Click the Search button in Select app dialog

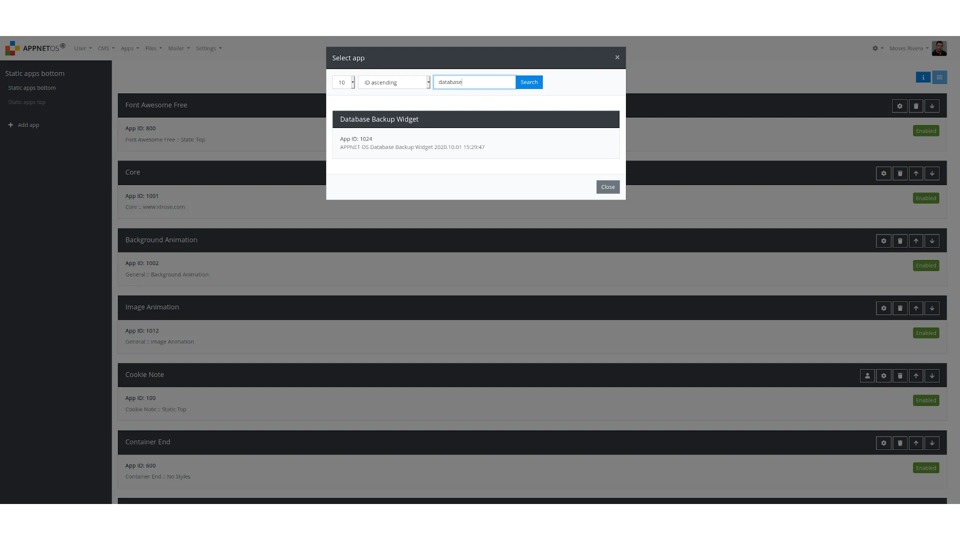click(x=529, y=82)
